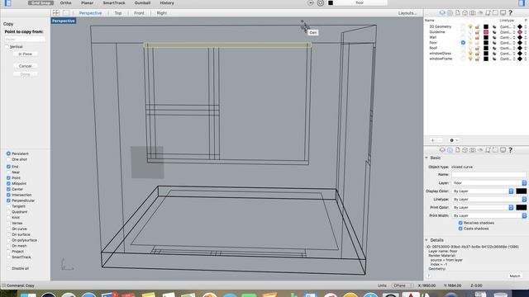Click the Match button in properties

click(515, 276)
